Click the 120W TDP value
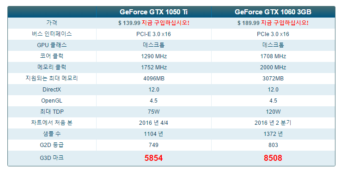Viewport: 341px width, 171px height. [273, 112]
